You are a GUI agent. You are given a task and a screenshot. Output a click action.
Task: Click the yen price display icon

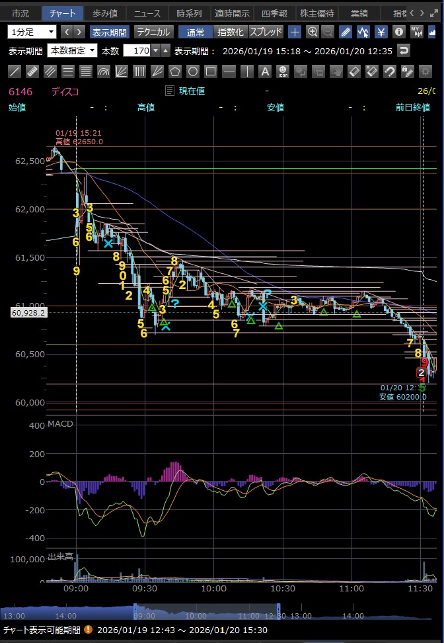(x=381, y=32)
